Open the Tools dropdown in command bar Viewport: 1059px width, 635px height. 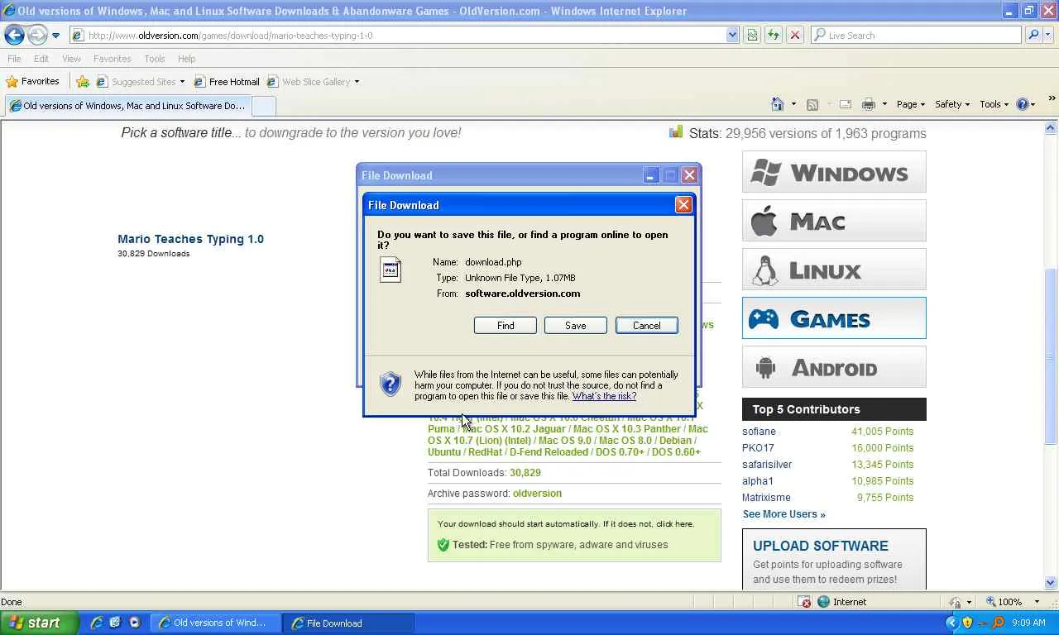(x=994, y=104)
